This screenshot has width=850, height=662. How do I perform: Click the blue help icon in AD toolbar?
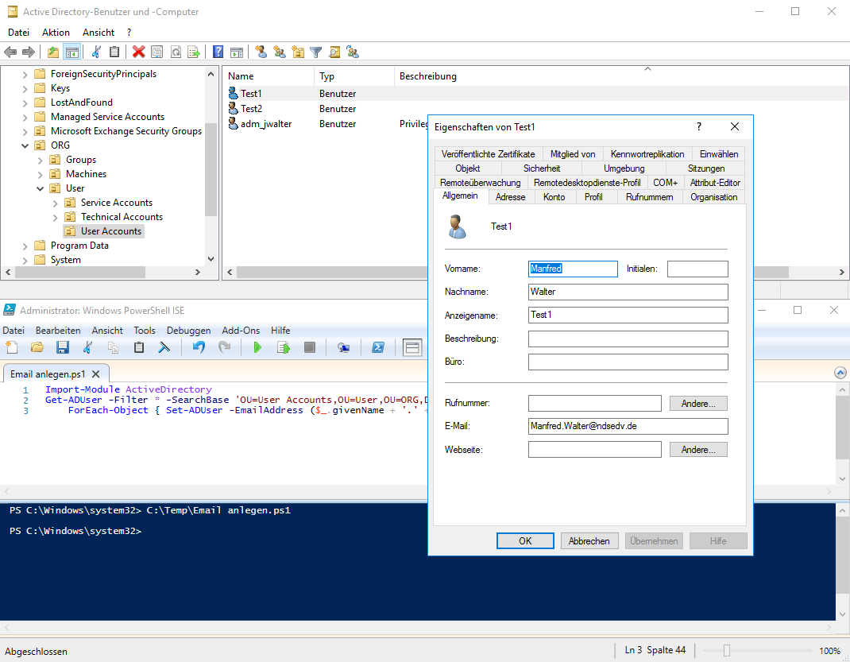tap(218, 52)
